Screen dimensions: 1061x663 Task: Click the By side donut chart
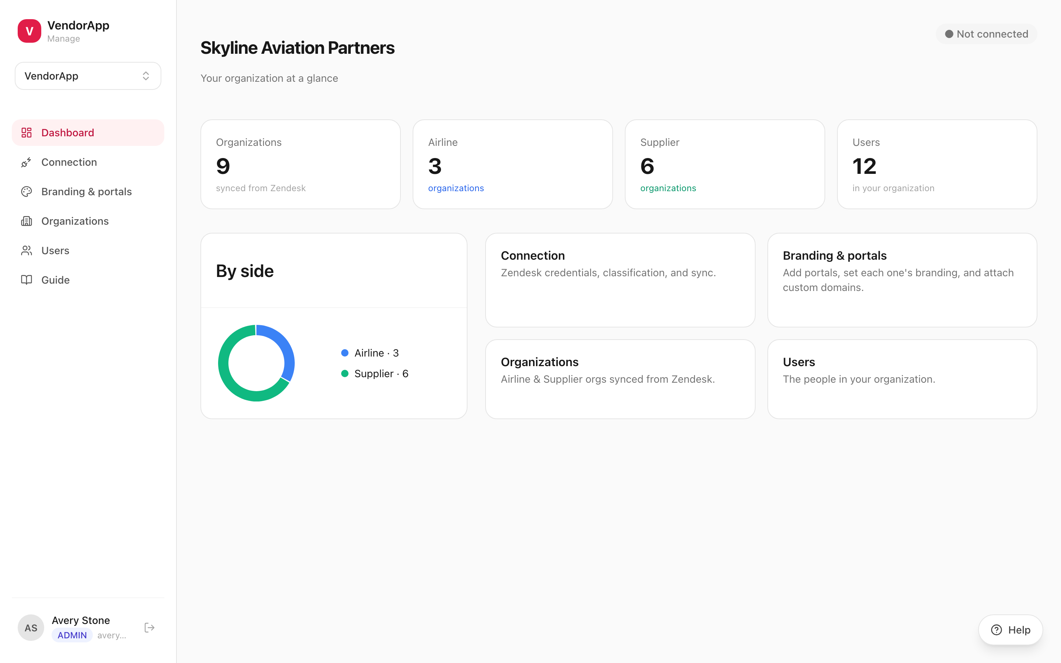coord(256,363)
